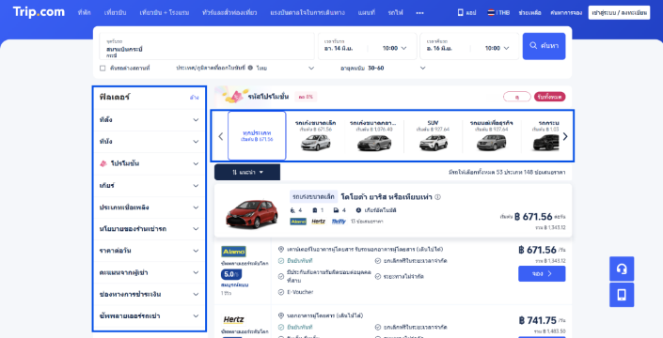Click the outlined ดู view promo button
Viewport: 663px width, 338px height.
[516, 97]
